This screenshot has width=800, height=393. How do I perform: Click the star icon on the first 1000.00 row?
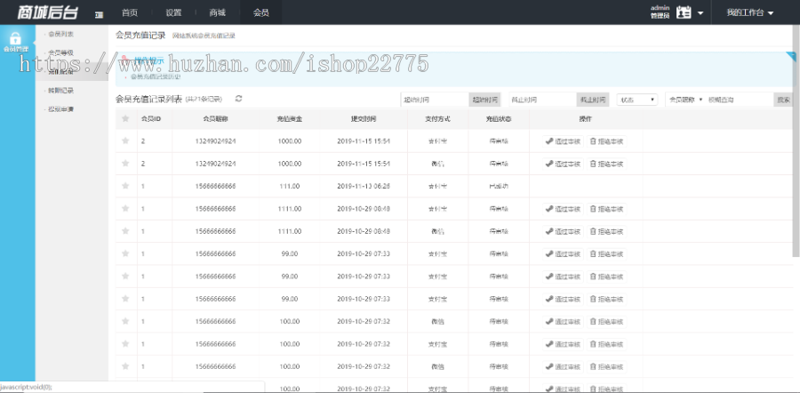[125, 140]
